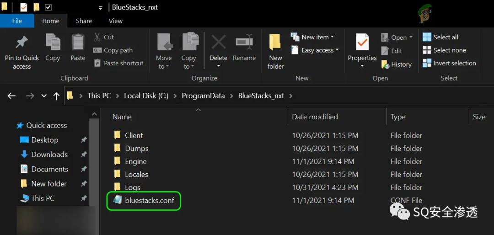Click the Rename icon
This screenshot has height=235, width=494.
[244, 42]
